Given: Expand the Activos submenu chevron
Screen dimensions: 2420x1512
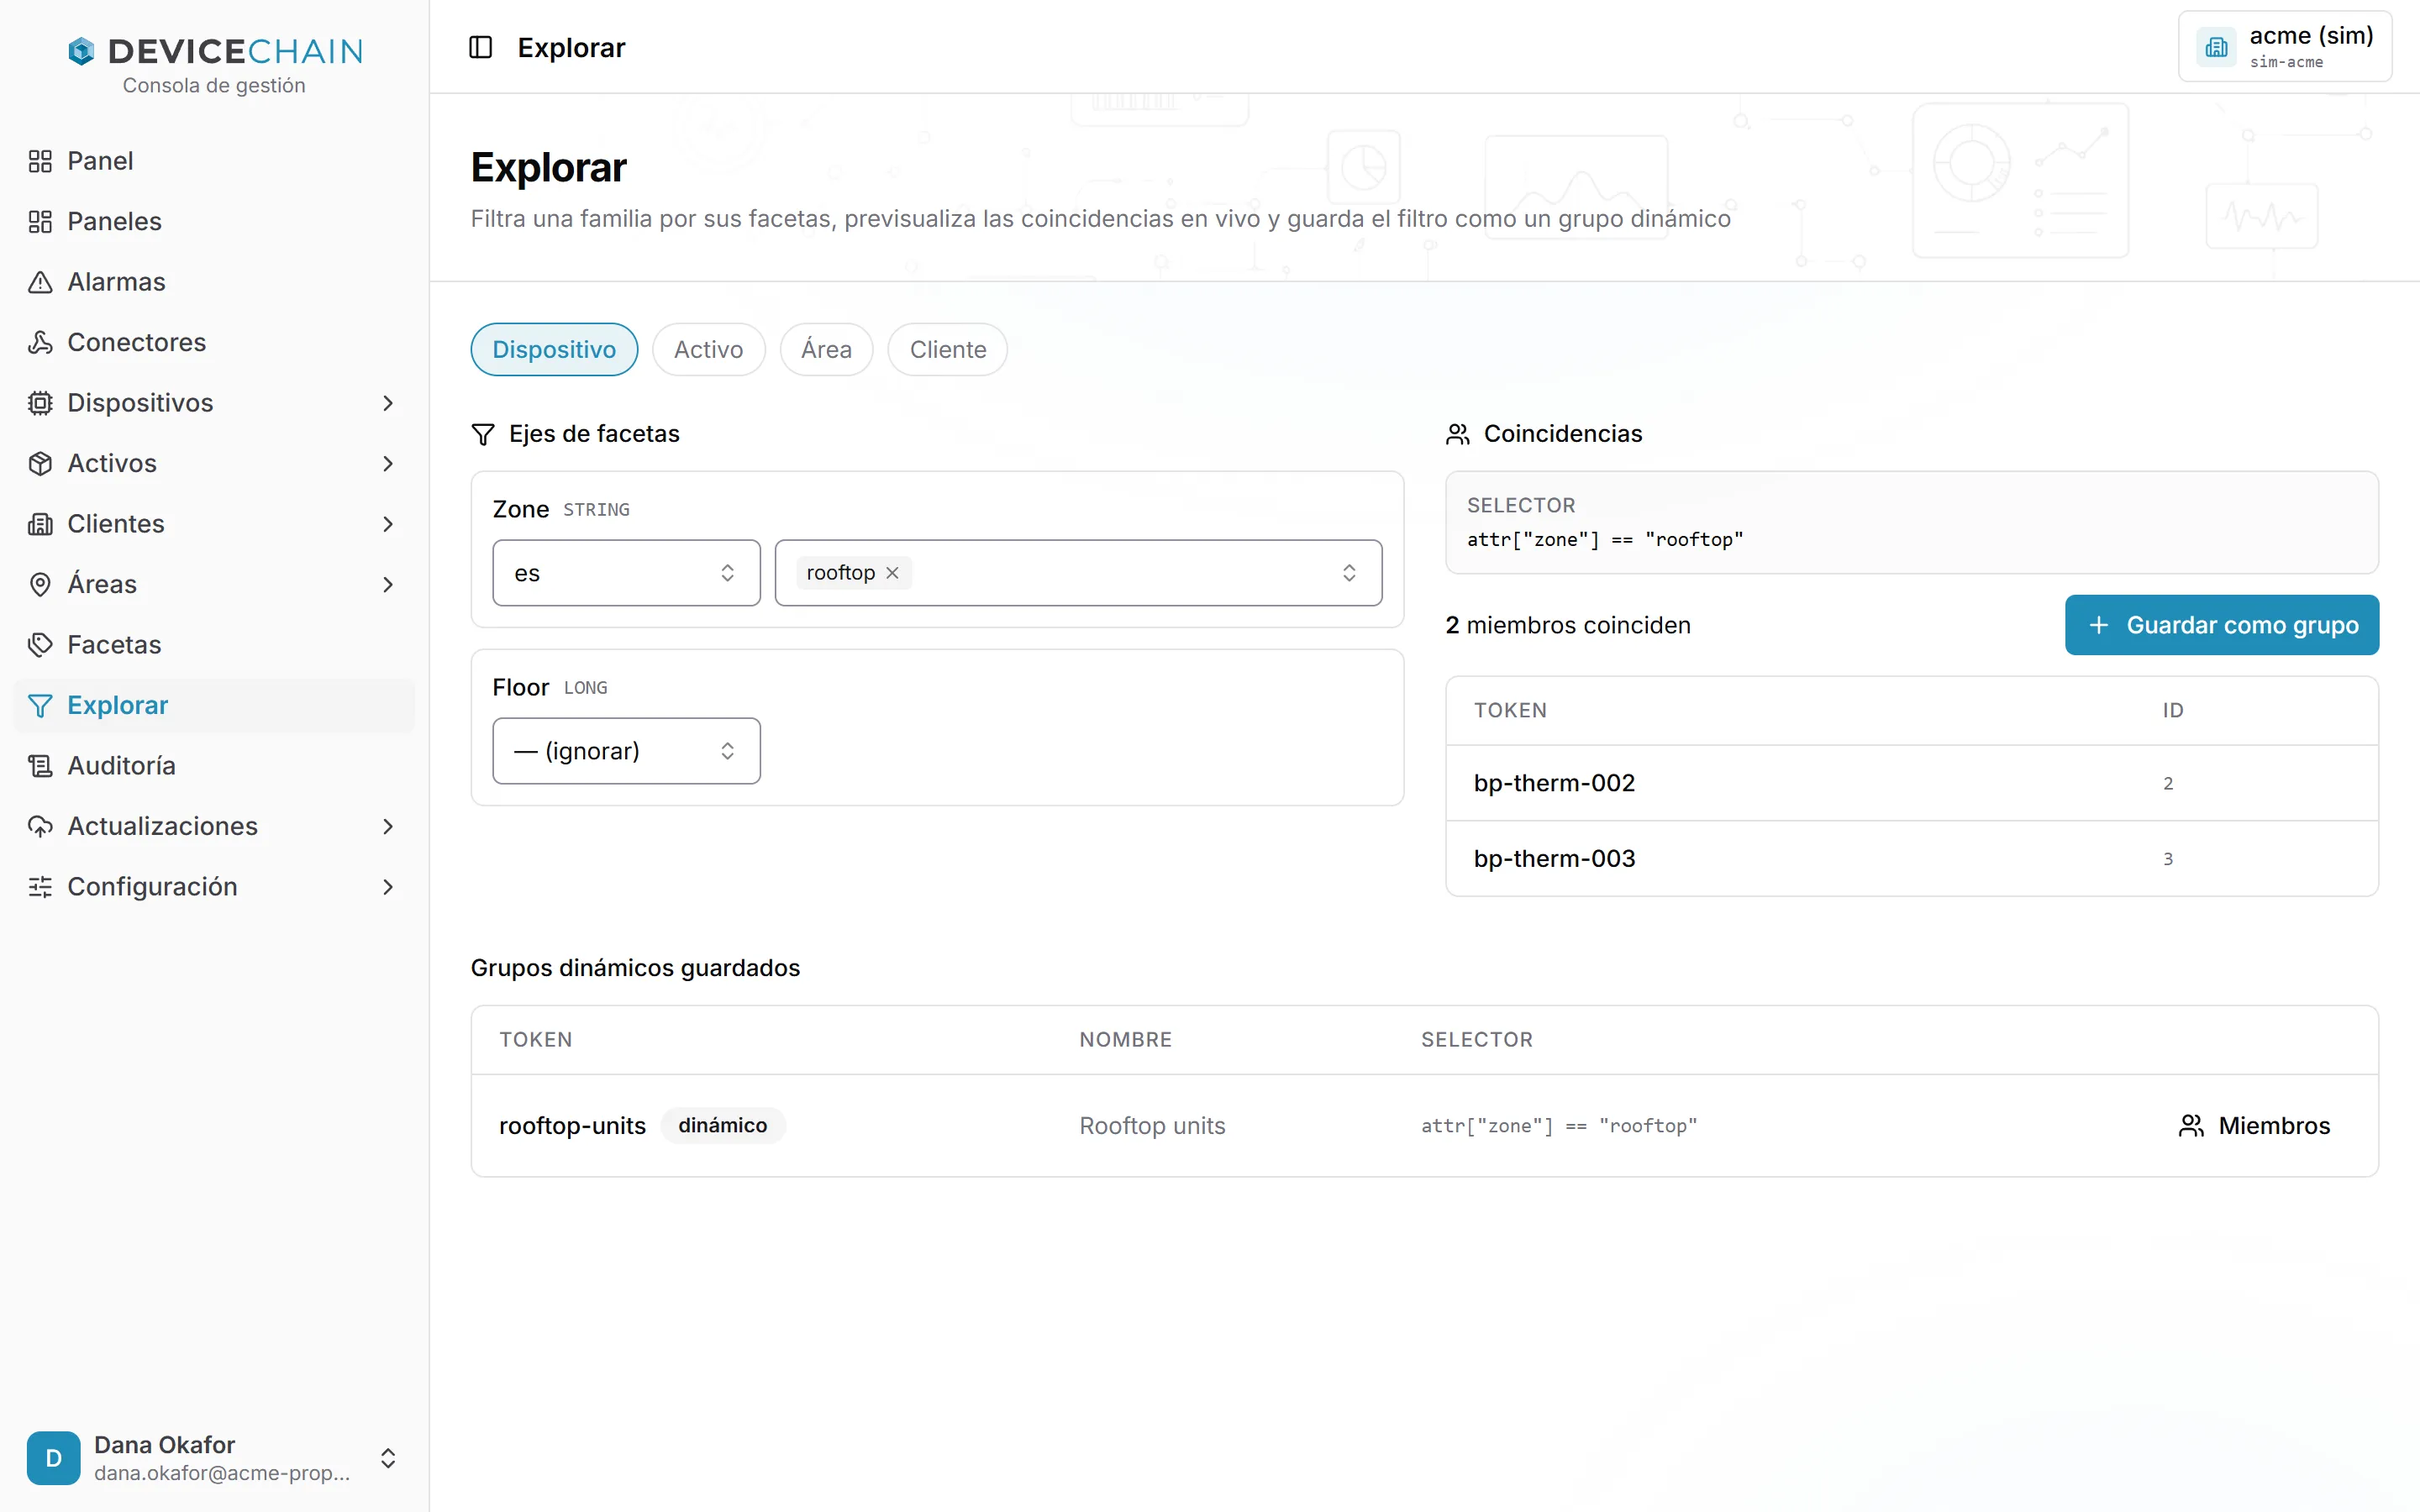Looking at the screenshot, I should 388,463.
